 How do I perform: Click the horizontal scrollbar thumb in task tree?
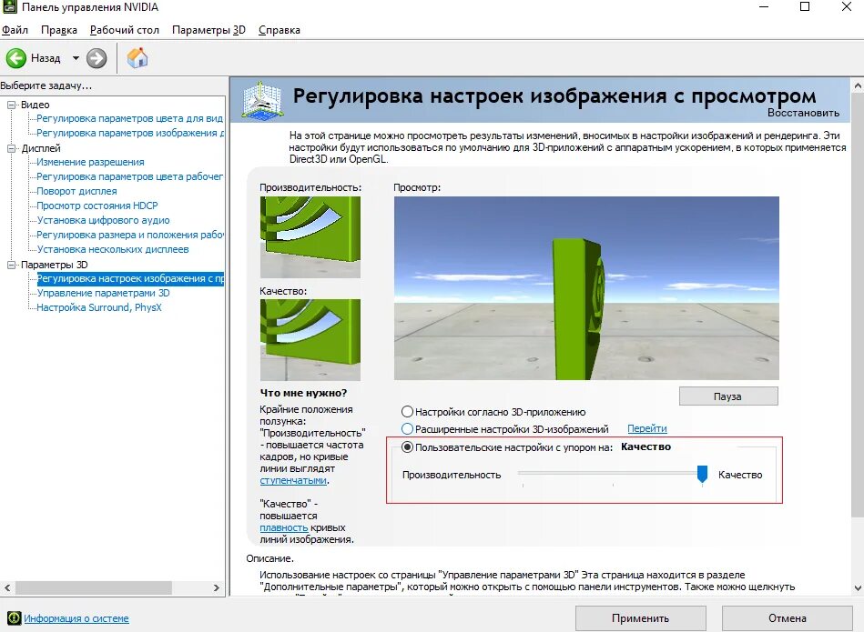pyautogui.click(x=94, y=588)
